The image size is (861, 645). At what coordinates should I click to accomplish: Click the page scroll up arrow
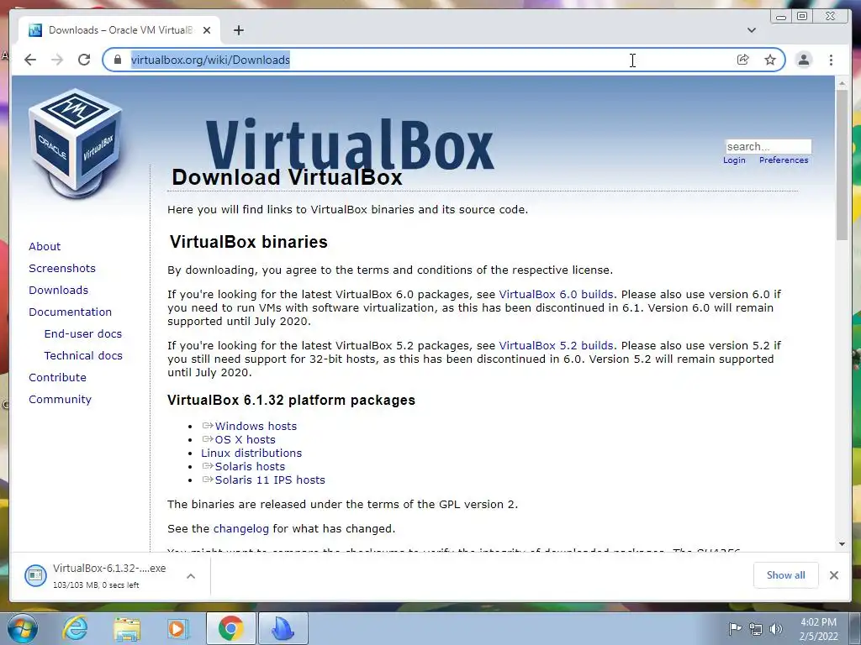842,83
